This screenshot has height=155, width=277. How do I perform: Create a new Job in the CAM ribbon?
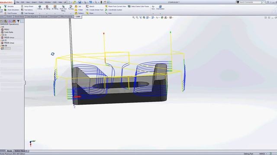coord(78,6)
